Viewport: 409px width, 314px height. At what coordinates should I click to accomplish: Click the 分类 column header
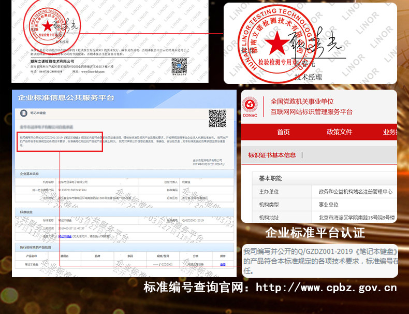coord(196,256)
